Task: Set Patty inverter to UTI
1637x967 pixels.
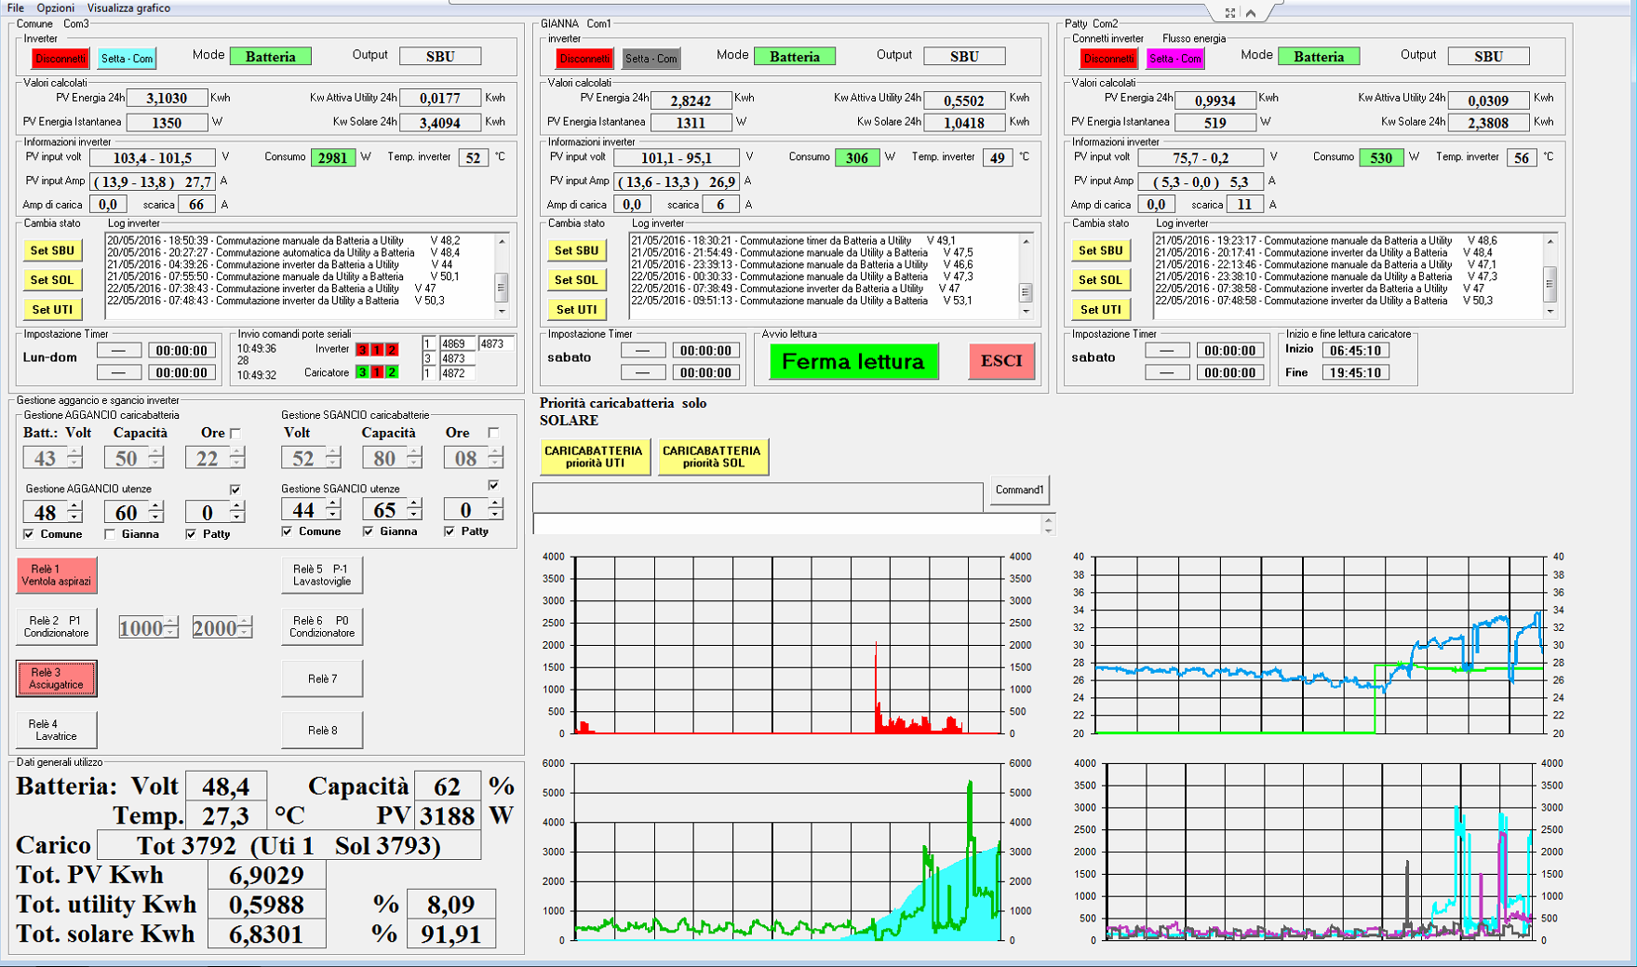Action: point(1101,310)
